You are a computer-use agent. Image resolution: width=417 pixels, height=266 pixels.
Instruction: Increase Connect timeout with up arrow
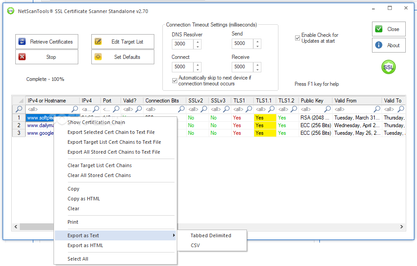coord(197,65)
